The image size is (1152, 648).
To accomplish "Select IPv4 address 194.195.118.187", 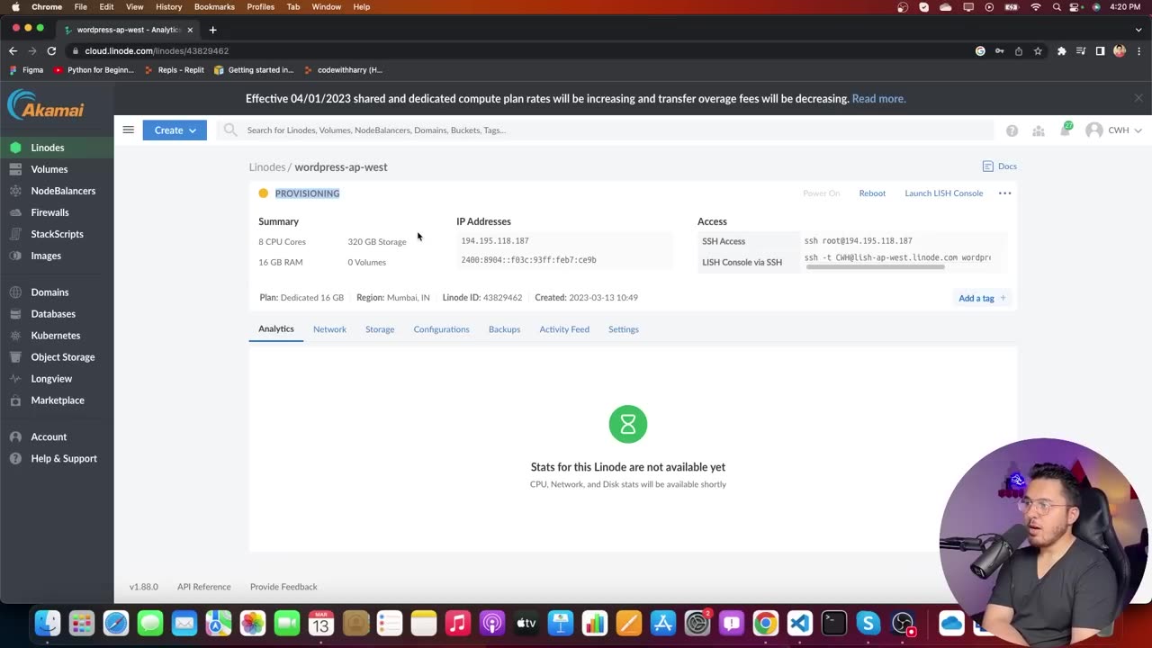I will coord(495,241).
